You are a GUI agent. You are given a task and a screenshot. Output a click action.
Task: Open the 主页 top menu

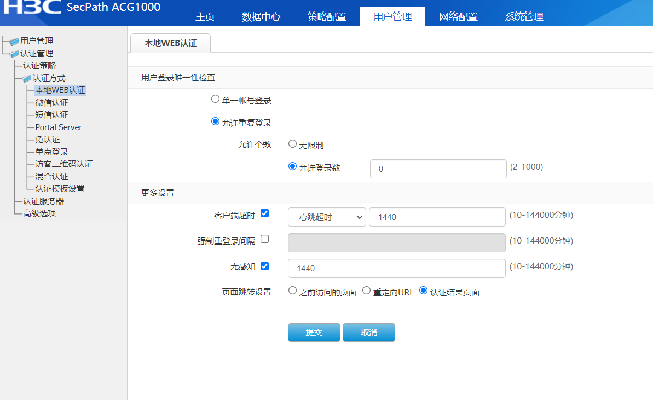[x=205, y=16]
